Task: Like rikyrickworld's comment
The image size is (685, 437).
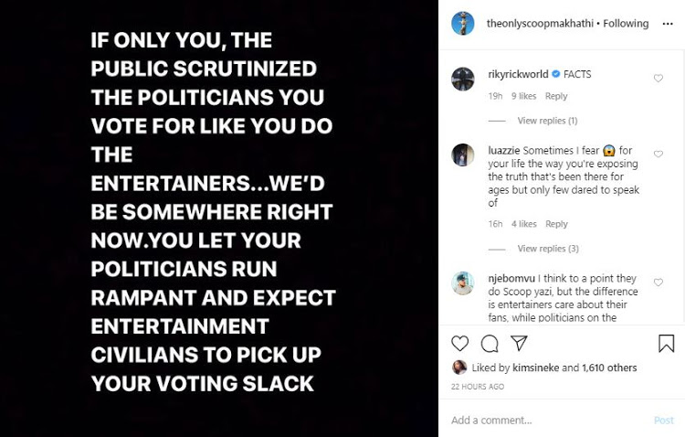Action: coord(658,79)
